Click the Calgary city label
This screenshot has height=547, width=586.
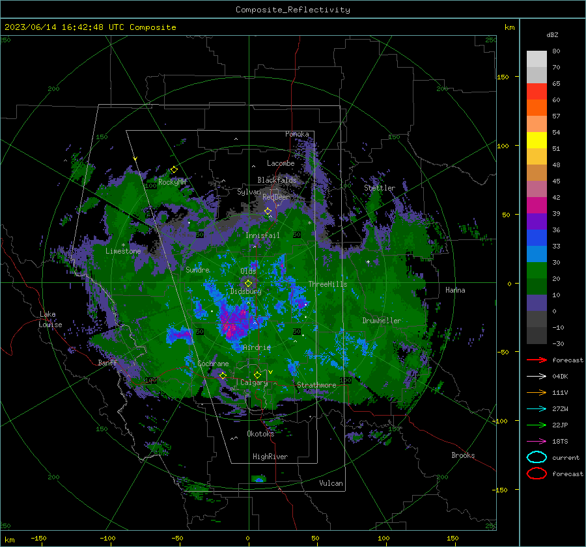click(254, 382)
